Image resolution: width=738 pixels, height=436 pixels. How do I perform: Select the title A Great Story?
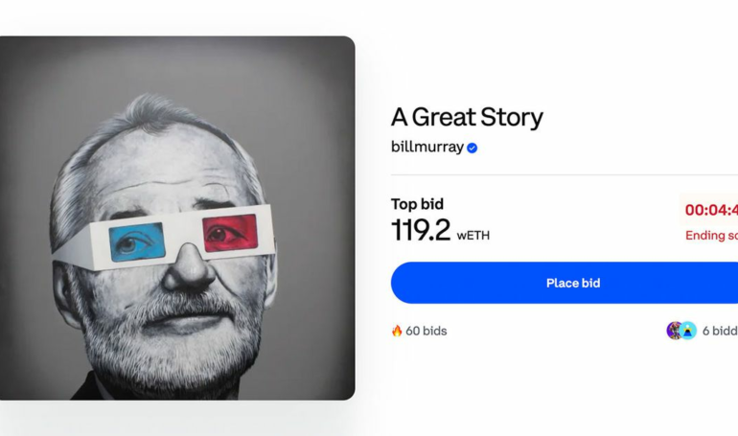tap(467, 117)
